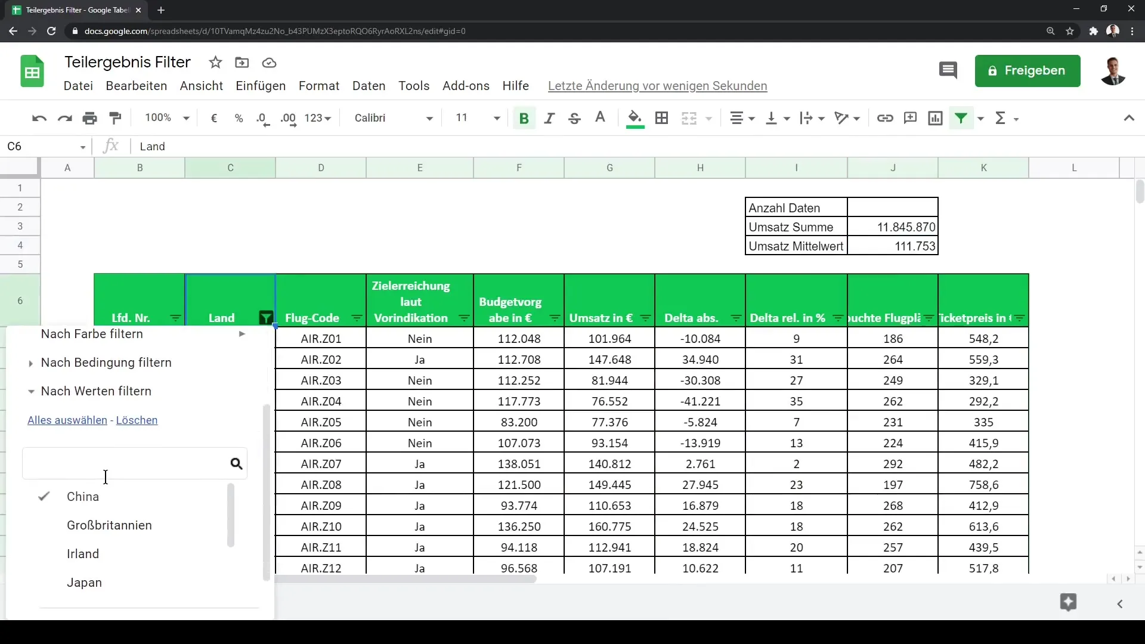Click the undo arrow icon
Screen dimensions: 1145x644
tap(39, 118)
